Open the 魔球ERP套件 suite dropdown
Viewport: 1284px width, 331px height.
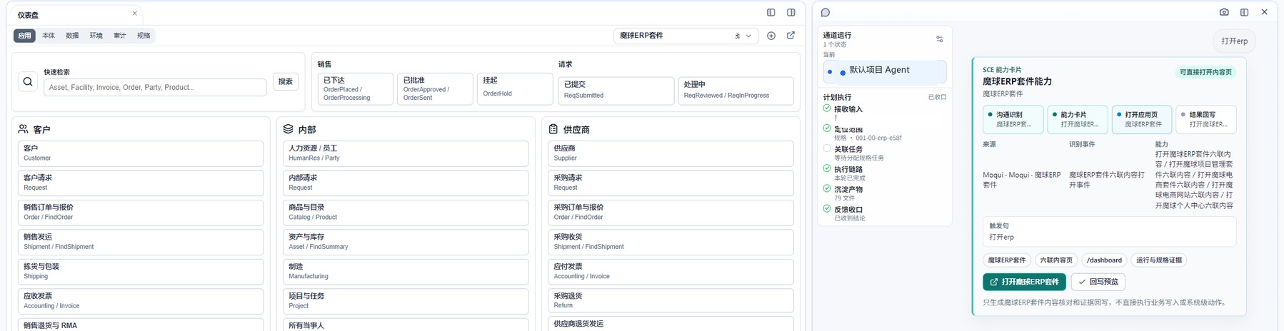click(686, 36)
